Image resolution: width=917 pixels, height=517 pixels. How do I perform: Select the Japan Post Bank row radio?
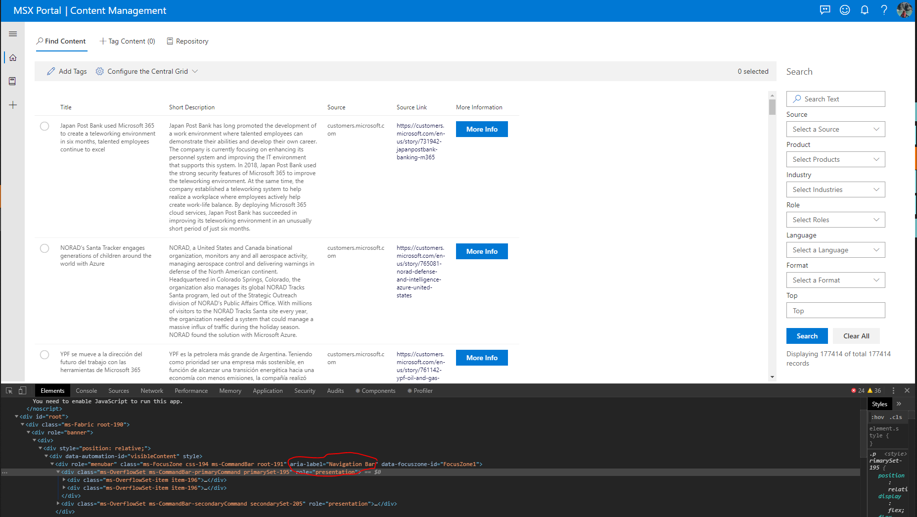point(45,126)
